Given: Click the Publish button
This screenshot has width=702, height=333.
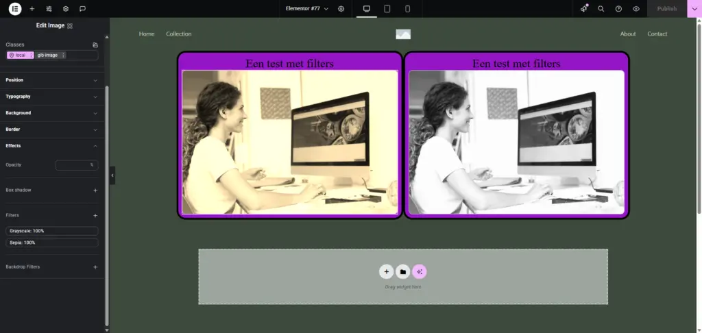Looking at the screenshot, I should [666, 8].
